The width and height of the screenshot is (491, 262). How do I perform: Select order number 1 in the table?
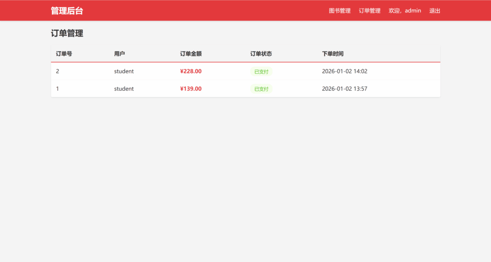tap(58, 89)
